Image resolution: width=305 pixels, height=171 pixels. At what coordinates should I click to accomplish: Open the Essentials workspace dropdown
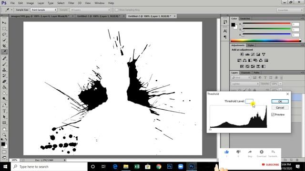coord(290,10)
